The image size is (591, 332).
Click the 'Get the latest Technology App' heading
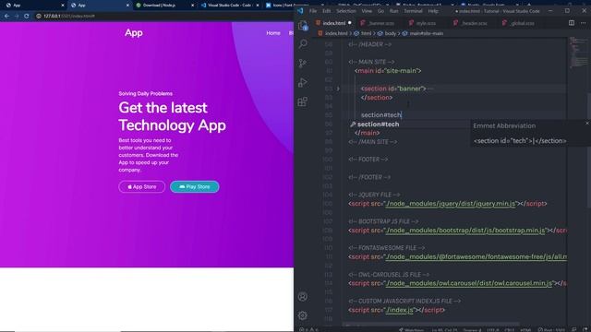point(173,116)
